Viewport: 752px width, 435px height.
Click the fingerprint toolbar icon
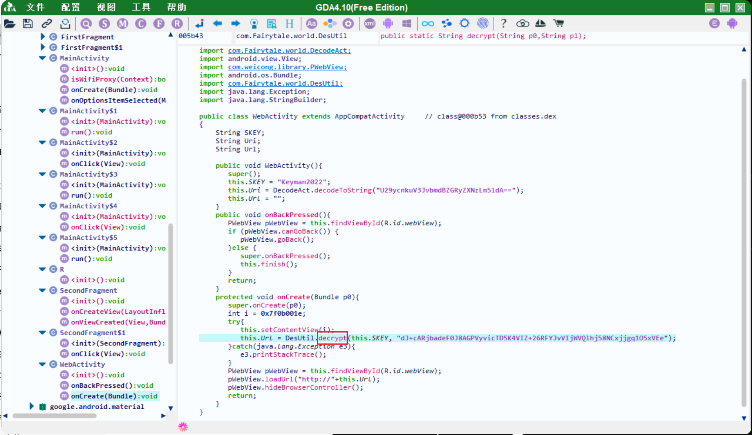tap(483, 24)
